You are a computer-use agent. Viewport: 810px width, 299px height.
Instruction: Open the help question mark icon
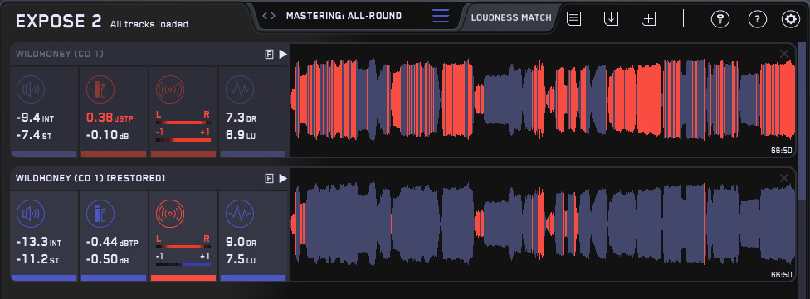point(757,19)
